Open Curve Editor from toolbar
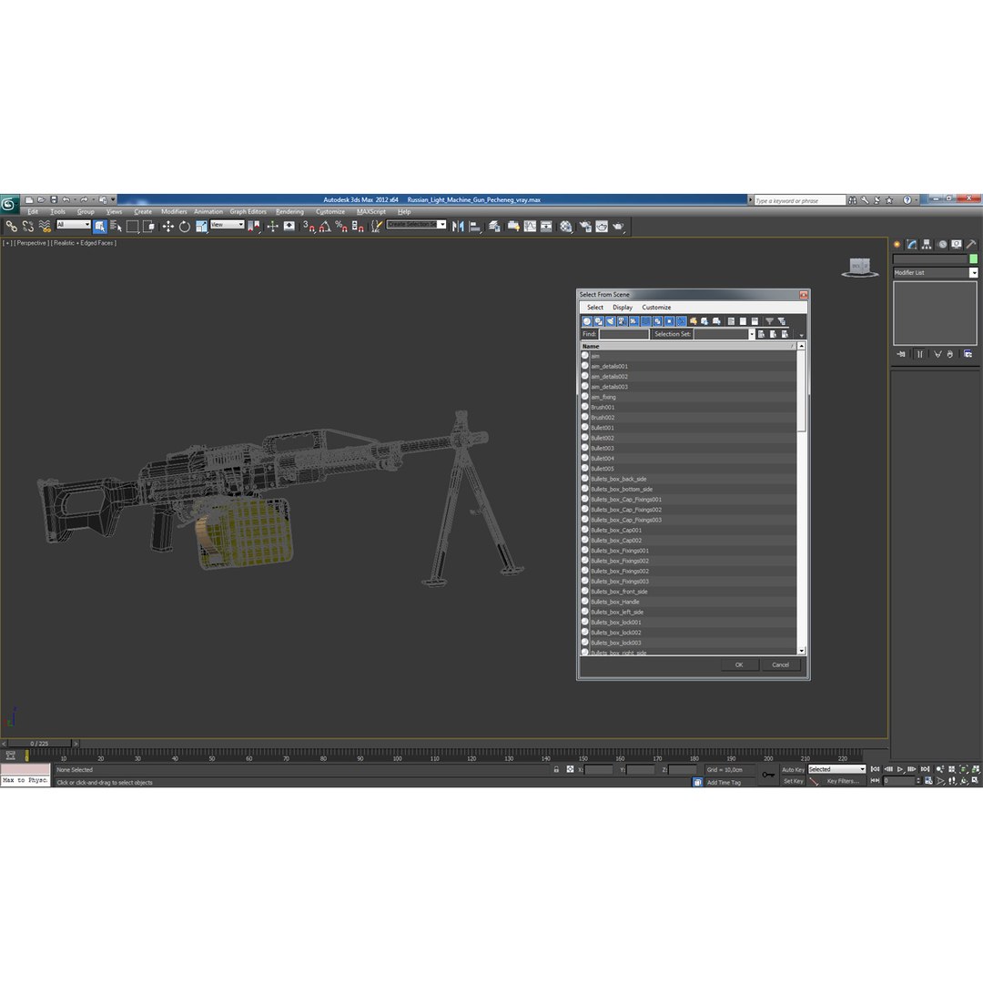 [x=530, y=227]
